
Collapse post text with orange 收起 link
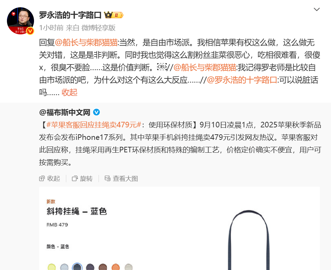pyautogui.click(x=69, y=92)
